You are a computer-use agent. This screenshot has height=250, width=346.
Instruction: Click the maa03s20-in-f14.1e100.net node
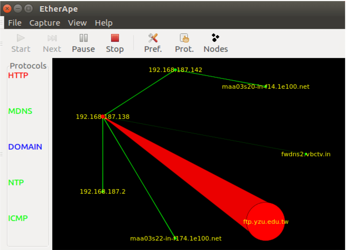pyautogui.click(x=266, y=87)
